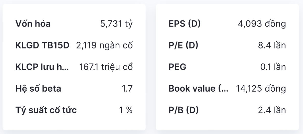The height and width of the screenshot is (134, 303).
Task: Select the beta value 1.7
Action: (127, 89)
